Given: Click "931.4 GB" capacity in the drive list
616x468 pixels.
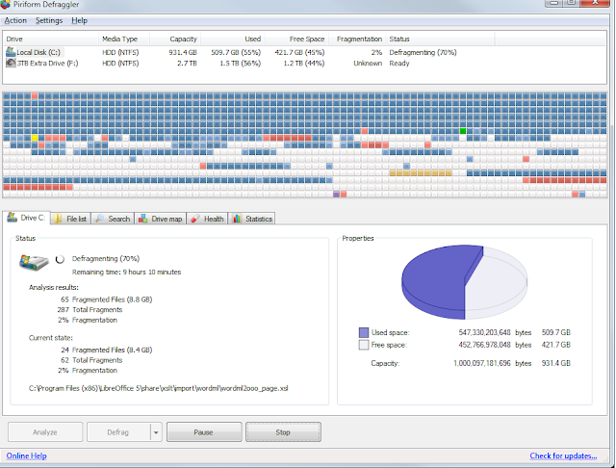Looking at the screenshot, I should pos(183,52).
